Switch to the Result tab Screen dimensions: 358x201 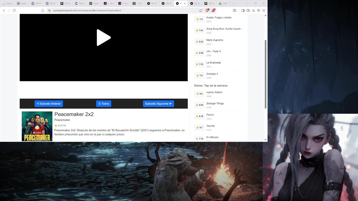51,3
